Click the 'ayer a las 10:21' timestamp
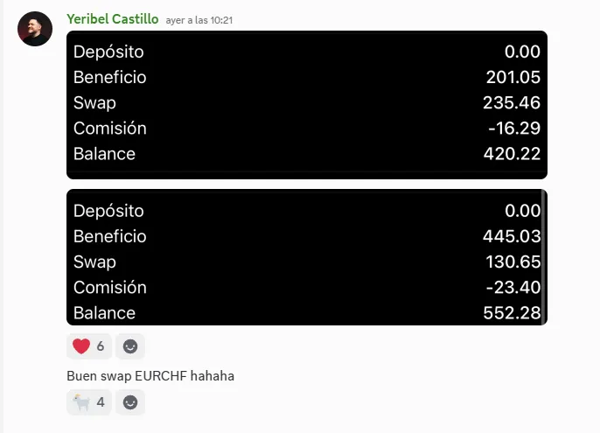 [x=199, y=20]
